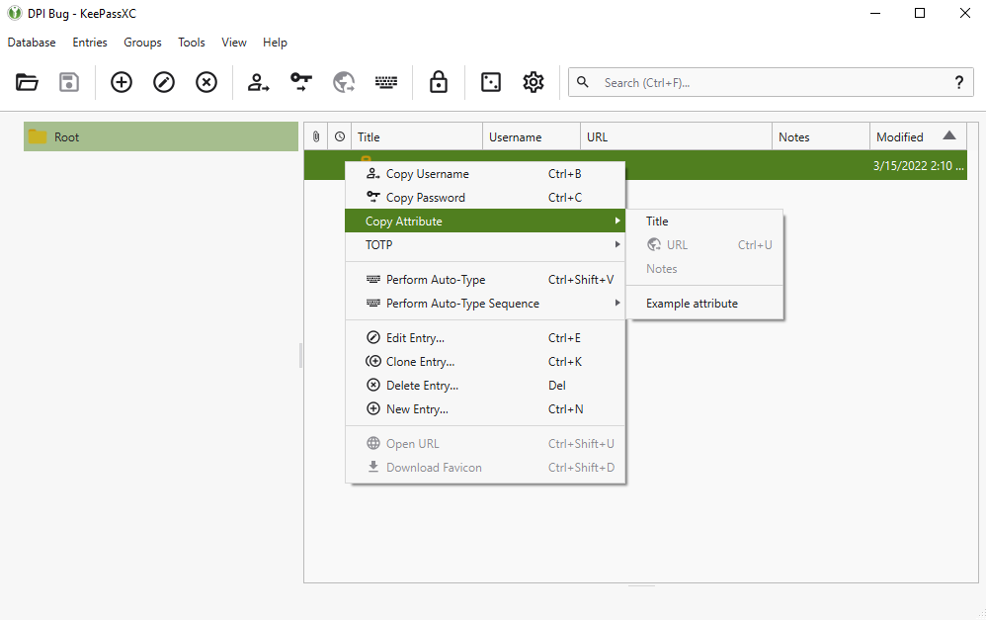Click the help question mark button

click(958, 82)
